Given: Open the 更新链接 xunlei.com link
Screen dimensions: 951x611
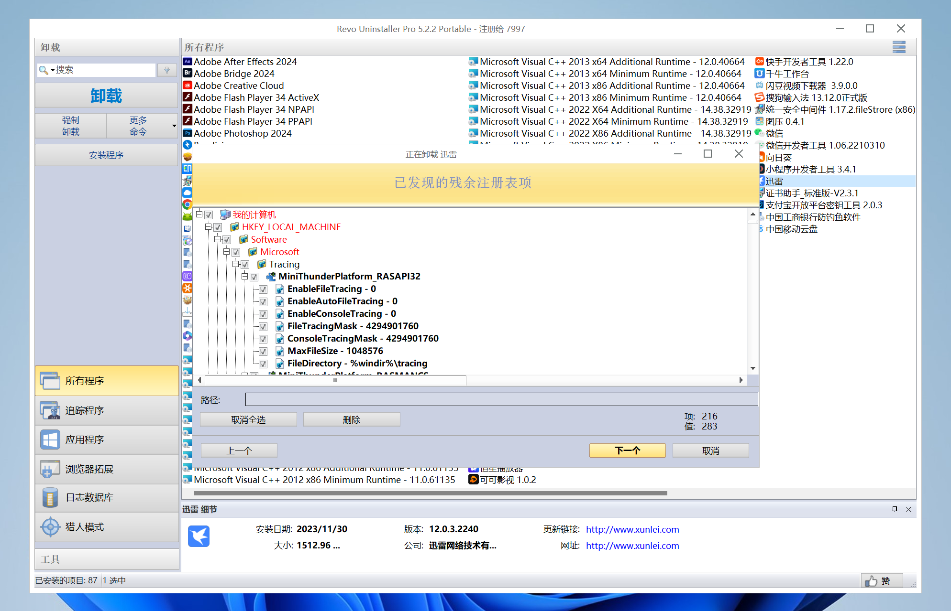Looking at the screenshot, I should point(632,529).
